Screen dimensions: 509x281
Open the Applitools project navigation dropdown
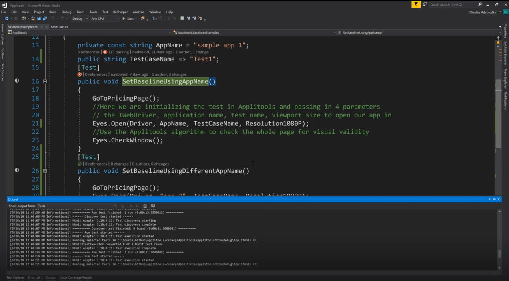click(89, 32)
